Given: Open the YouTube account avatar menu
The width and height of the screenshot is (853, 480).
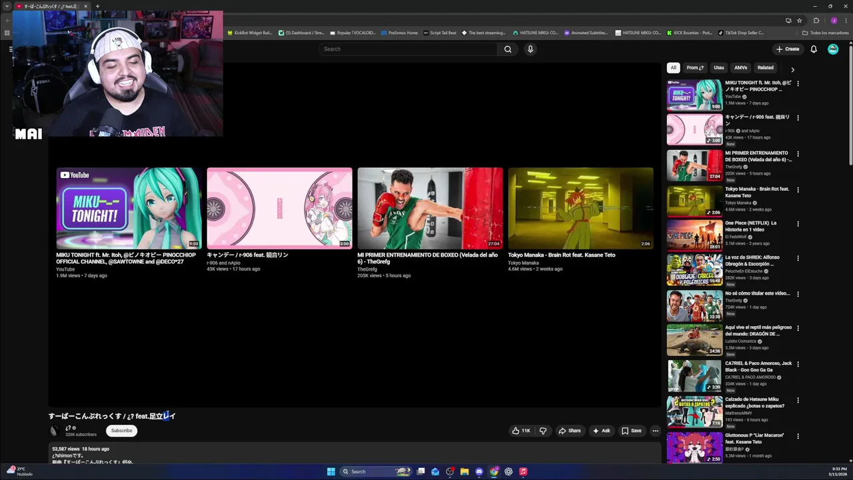Looking at the screenshot, I should [833, 49].
